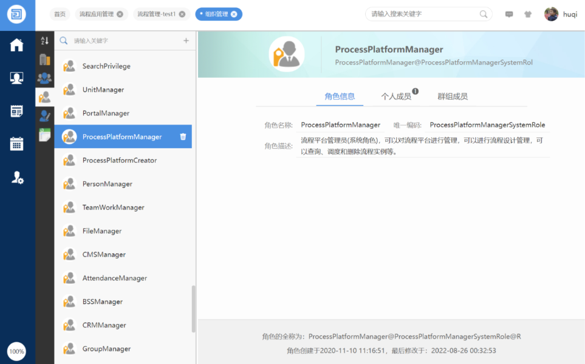This screenshot has width=585, height=364.
Task: Select the ProcessPlatformCreator role
Action: tap(120, 160)
